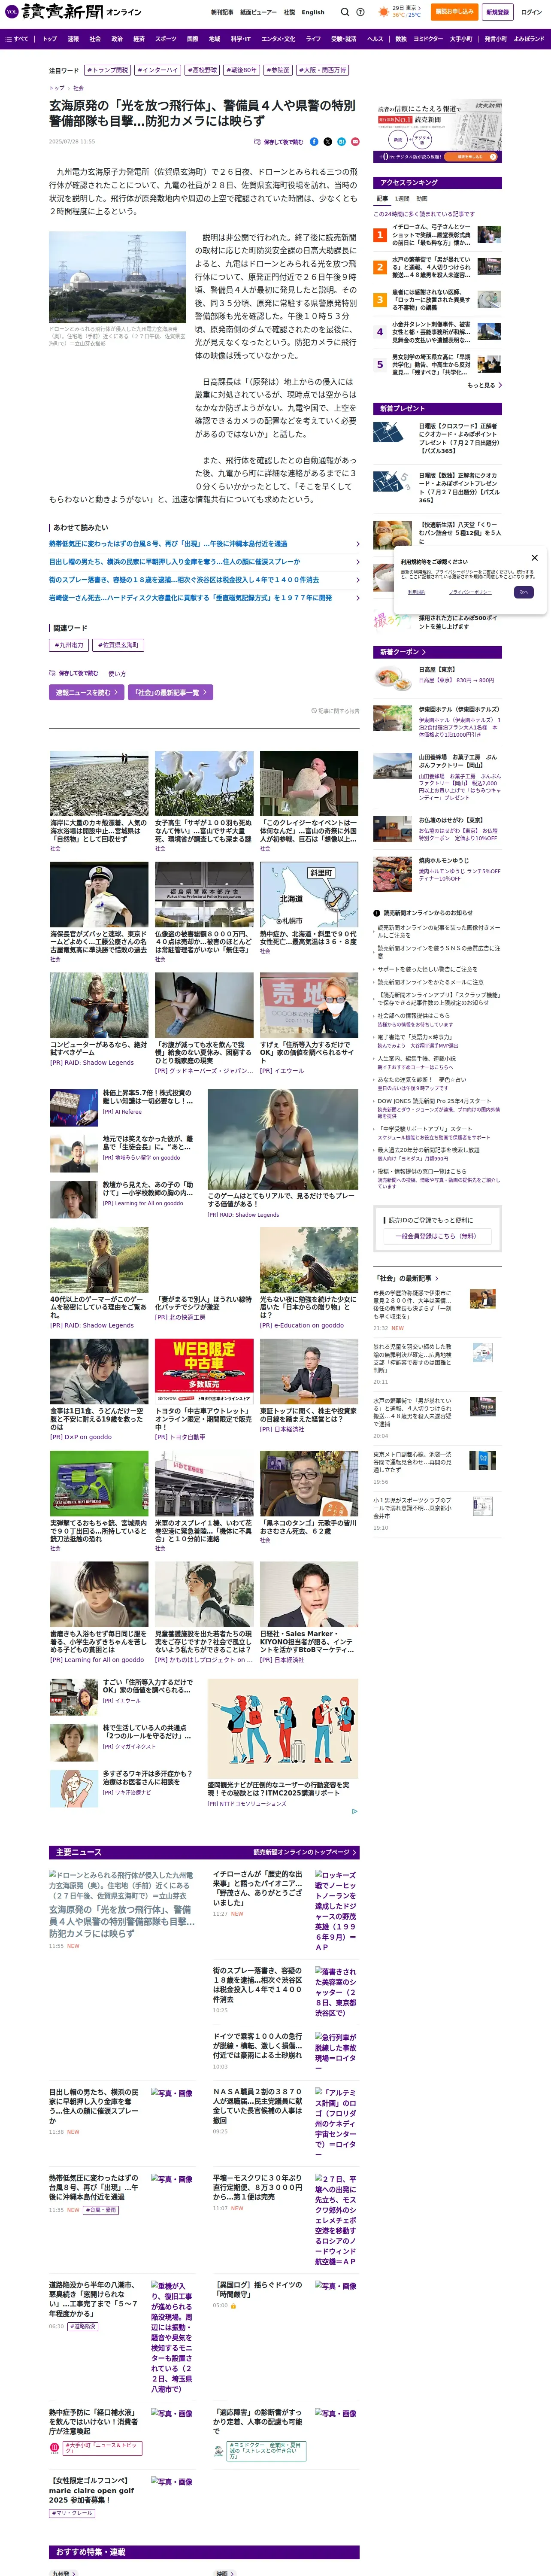Click 購読お申し込み orange button

coord(454,12)
